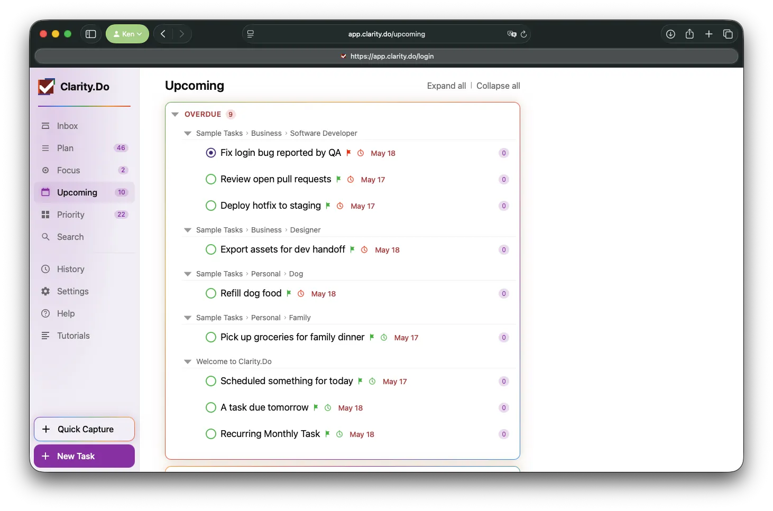Open the Ken profile dropdown
Image resolution: width=773 pixels, height=511 pixels.
[x=127, y=34]
